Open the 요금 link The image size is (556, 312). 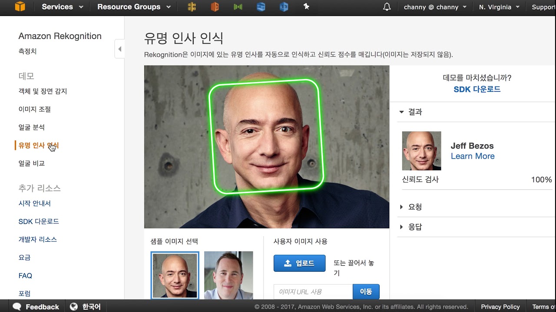click(24, 257)
